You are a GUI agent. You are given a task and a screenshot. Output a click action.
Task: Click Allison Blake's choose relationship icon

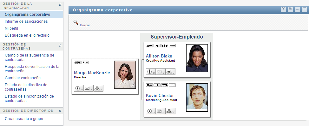165,46
